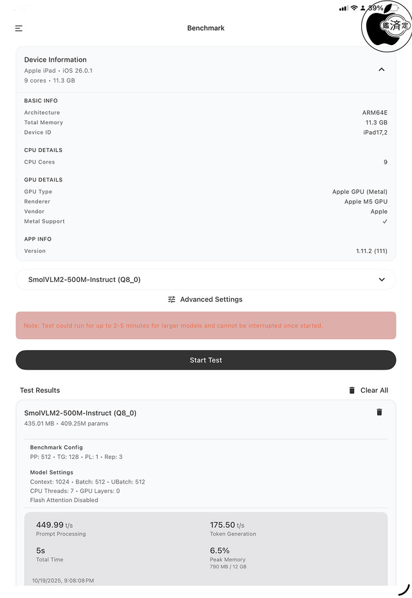Image resolution: width=412 pixels, height=598 pixels.
Task: Select the red warning note banner
Action: (206, 326)
